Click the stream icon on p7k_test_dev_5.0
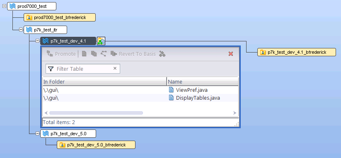 [46, 134]
